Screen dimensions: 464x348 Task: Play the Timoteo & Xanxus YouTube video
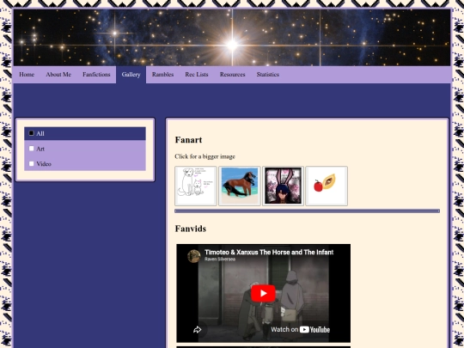point(263,293)
